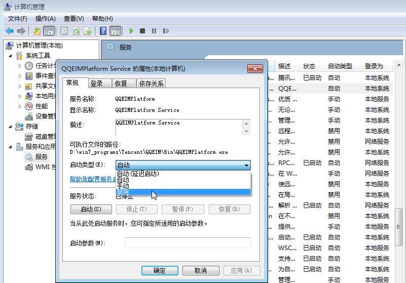Open Help via the question mark icon

103,31
